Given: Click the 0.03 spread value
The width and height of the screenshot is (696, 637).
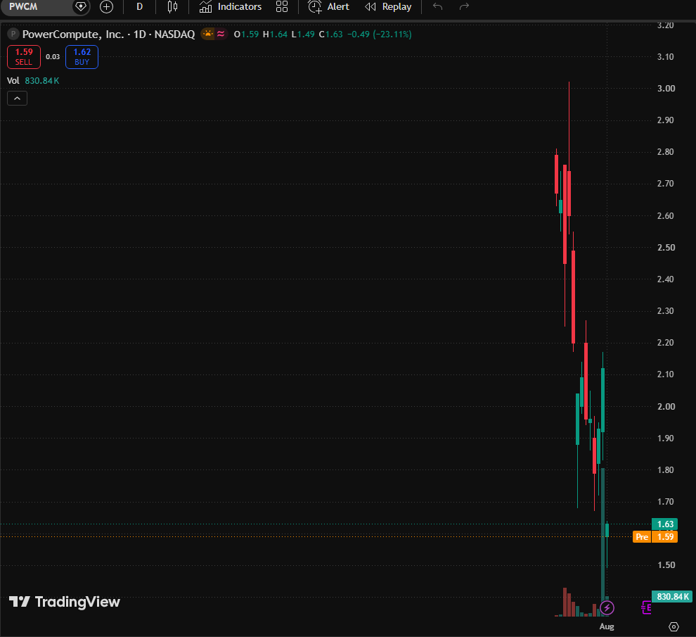Looking at the screenshot, I should [53, 57].
